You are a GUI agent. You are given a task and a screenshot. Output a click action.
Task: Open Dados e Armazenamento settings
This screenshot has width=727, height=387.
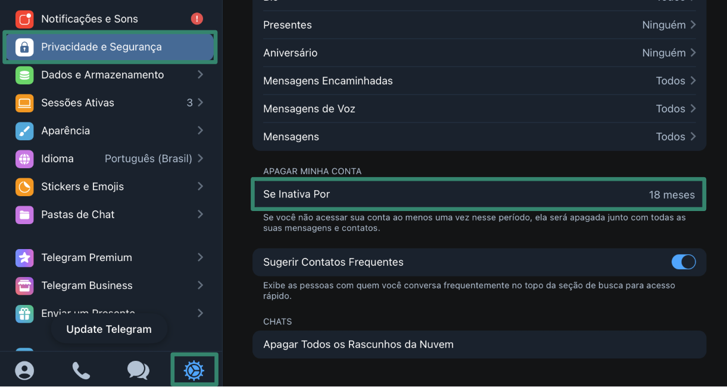(x=110, y=75)
